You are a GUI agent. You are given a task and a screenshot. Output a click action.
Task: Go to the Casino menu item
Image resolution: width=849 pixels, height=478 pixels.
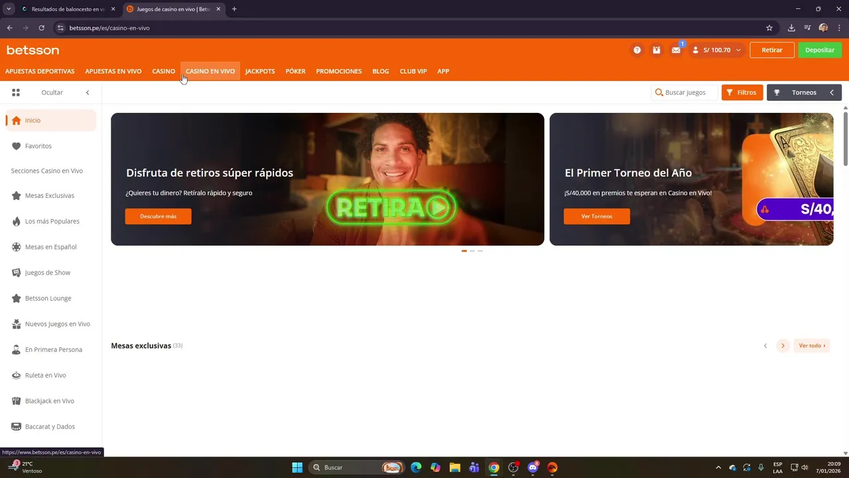coord(163,71)
